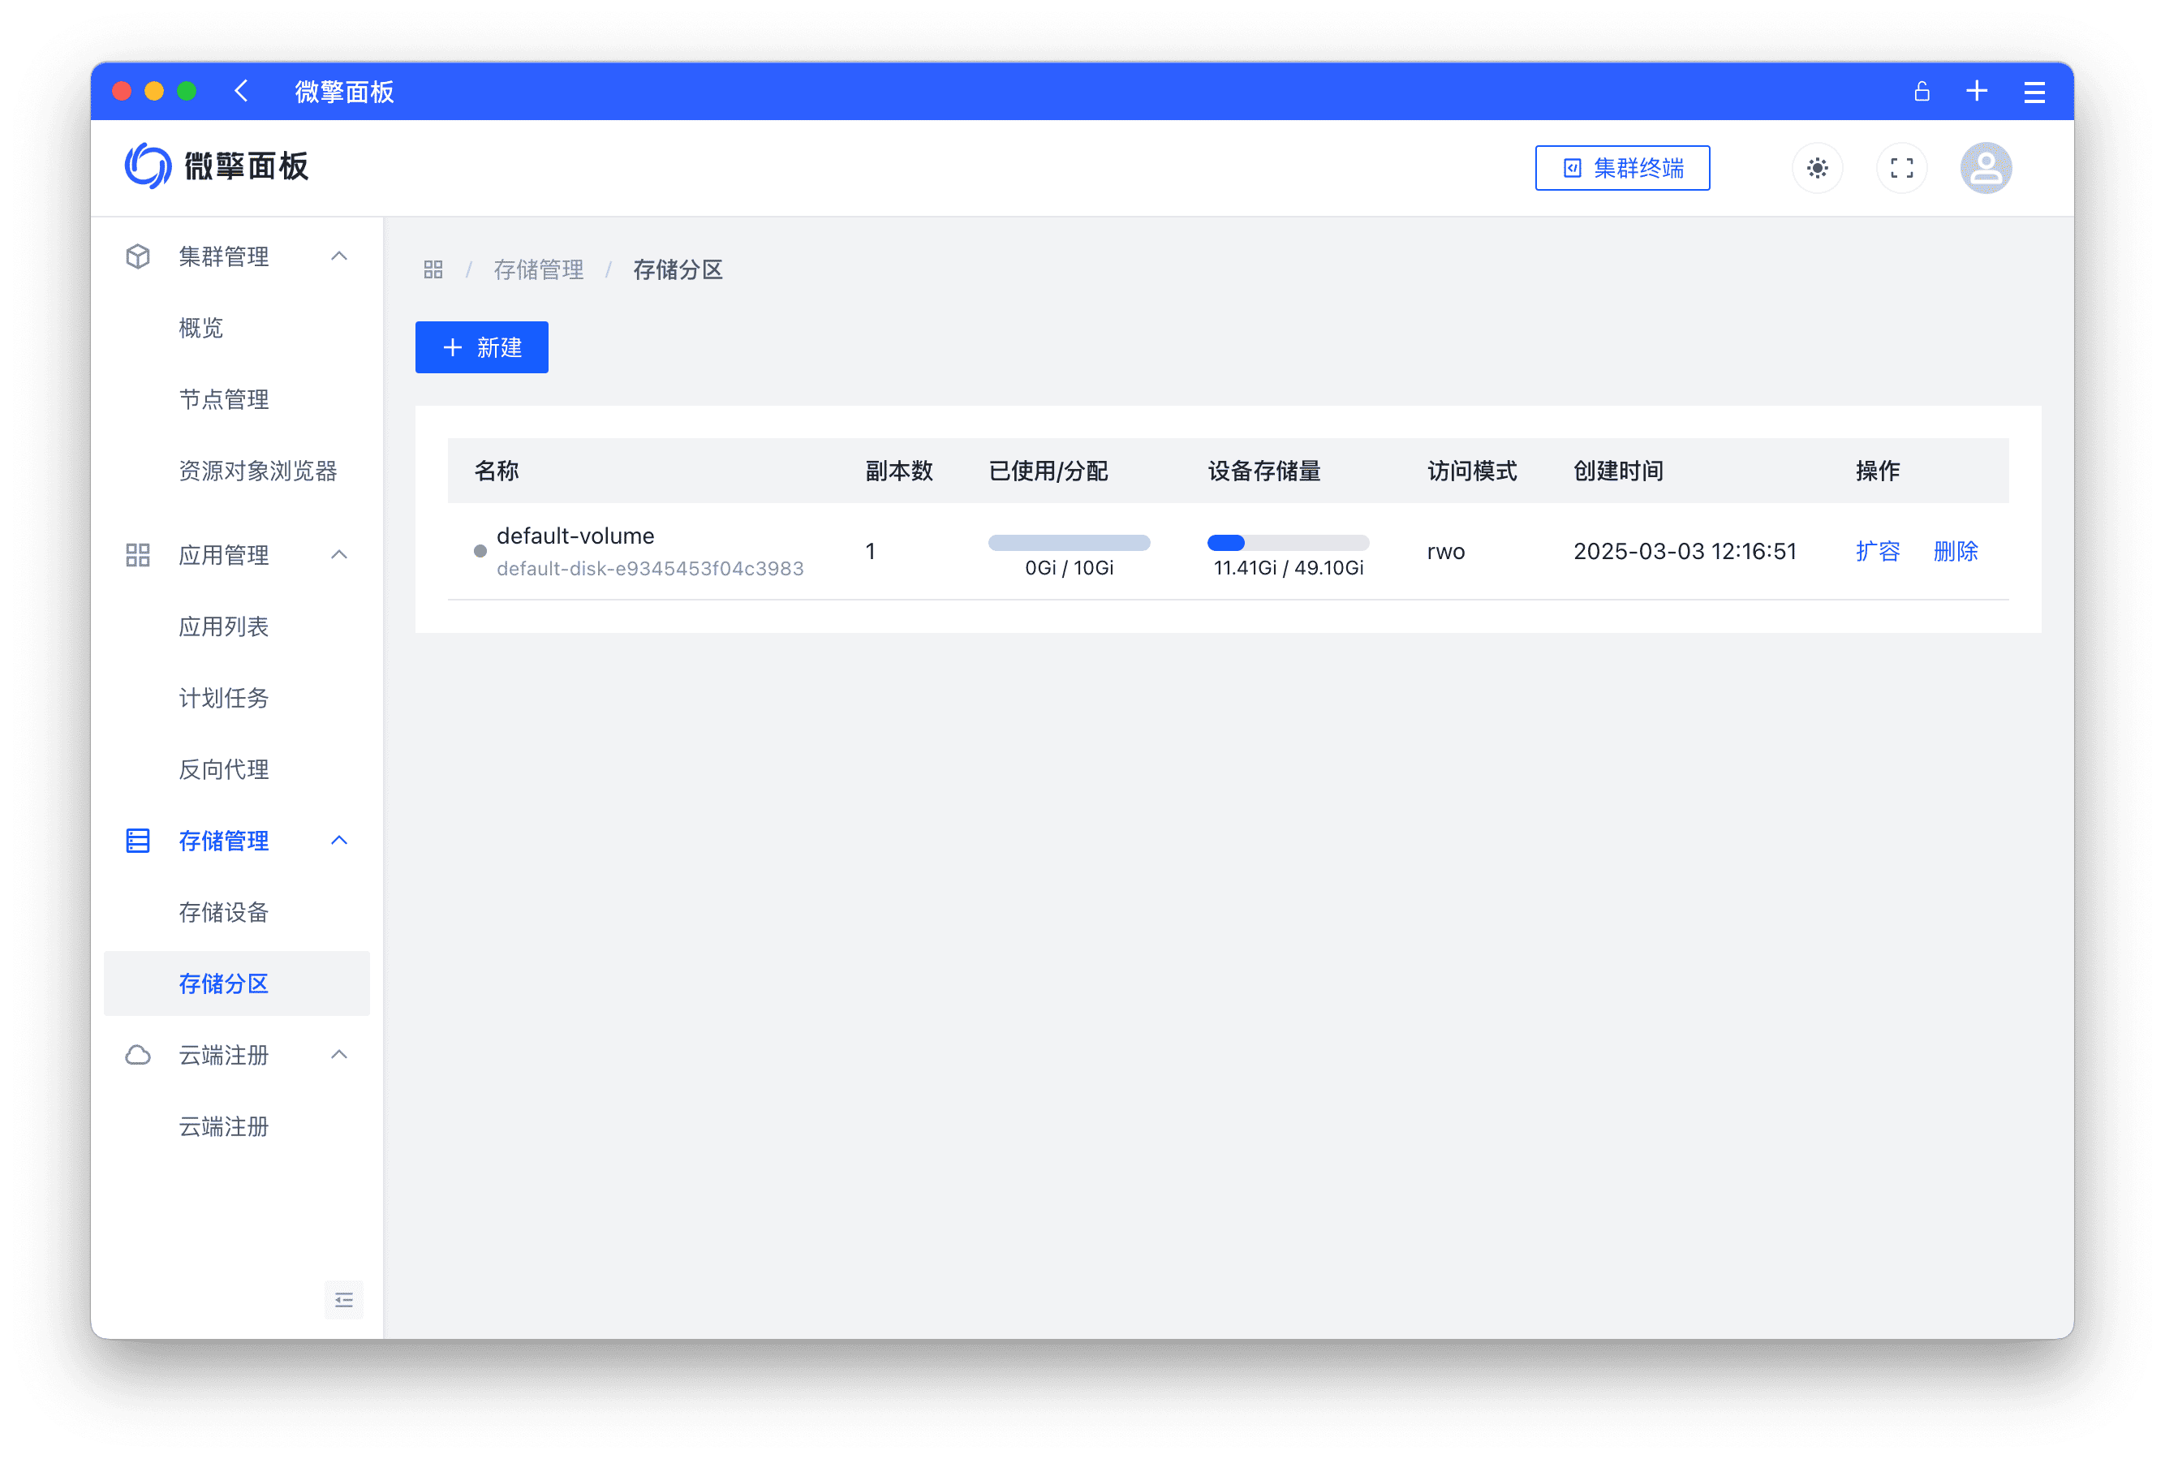Click 扩容 link for default-volume
2165x1459 pixels.
pyautogui.click(x=1877, y=551)
